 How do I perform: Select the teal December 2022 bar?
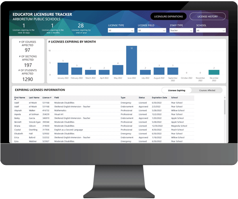(214, 72)
